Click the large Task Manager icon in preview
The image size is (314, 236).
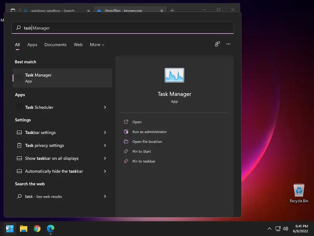pos(174,75)
